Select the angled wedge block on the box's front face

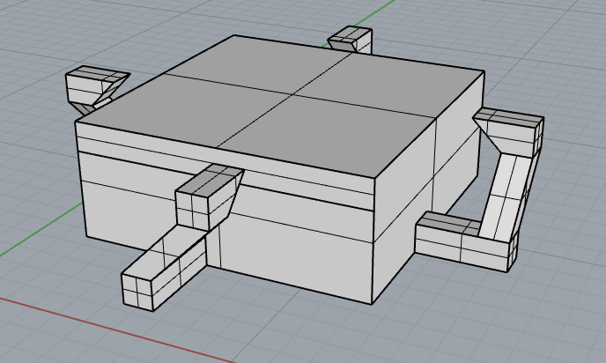[x=209, y=196]
